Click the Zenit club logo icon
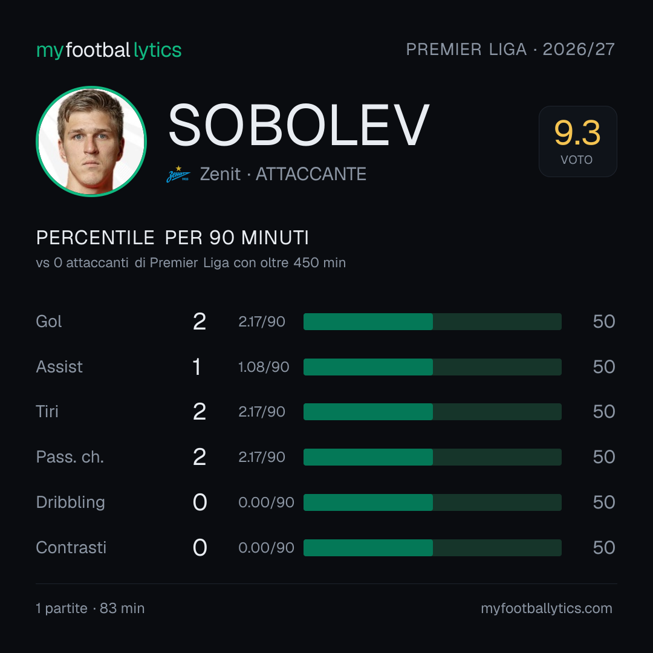653x653 pixels. click(178, 174)
